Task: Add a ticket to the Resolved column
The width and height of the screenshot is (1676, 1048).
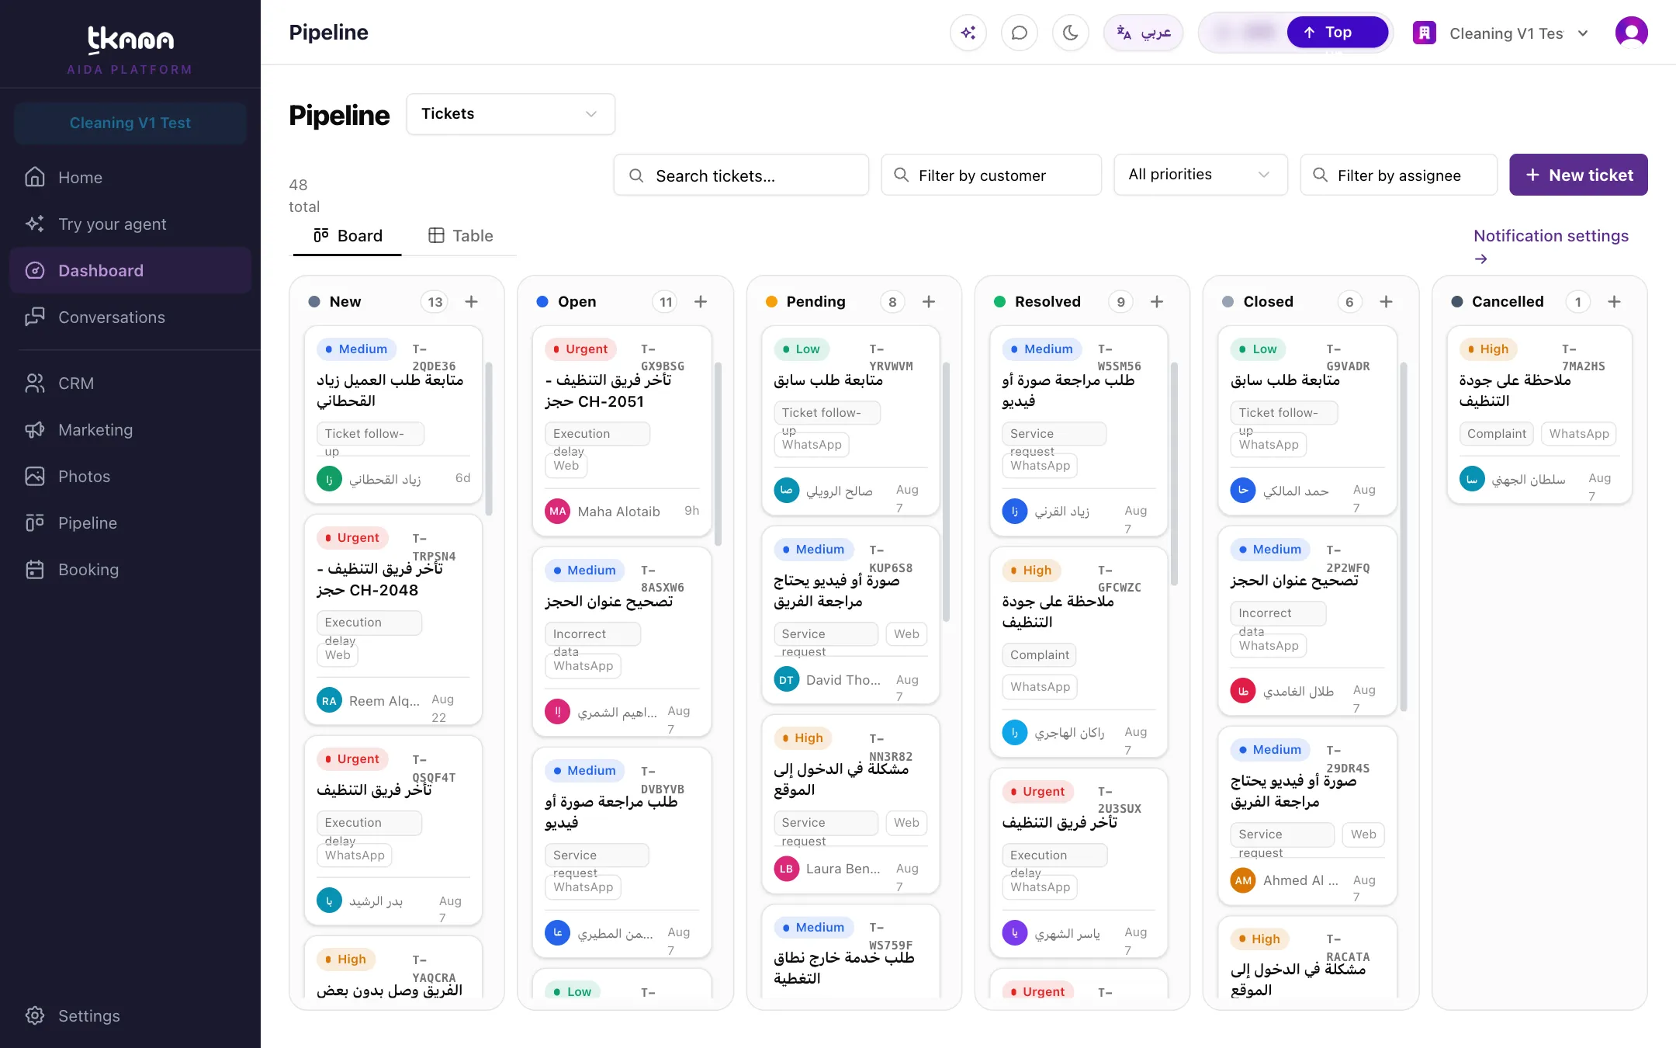Action: [1157, 302]
